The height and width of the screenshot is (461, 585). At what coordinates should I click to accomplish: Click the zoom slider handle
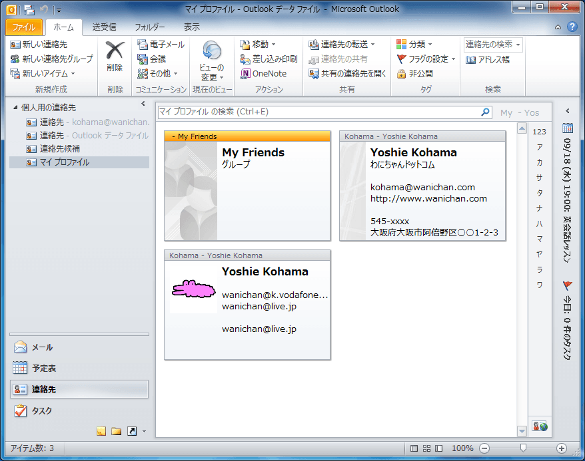tap(523, 448)
